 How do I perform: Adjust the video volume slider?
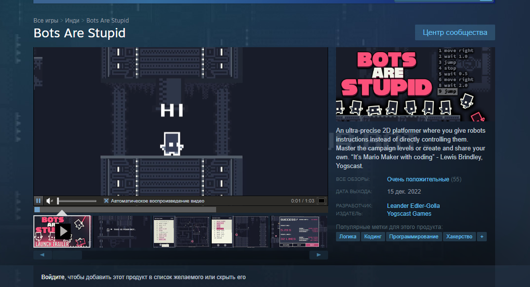click(x=77, y=201)
